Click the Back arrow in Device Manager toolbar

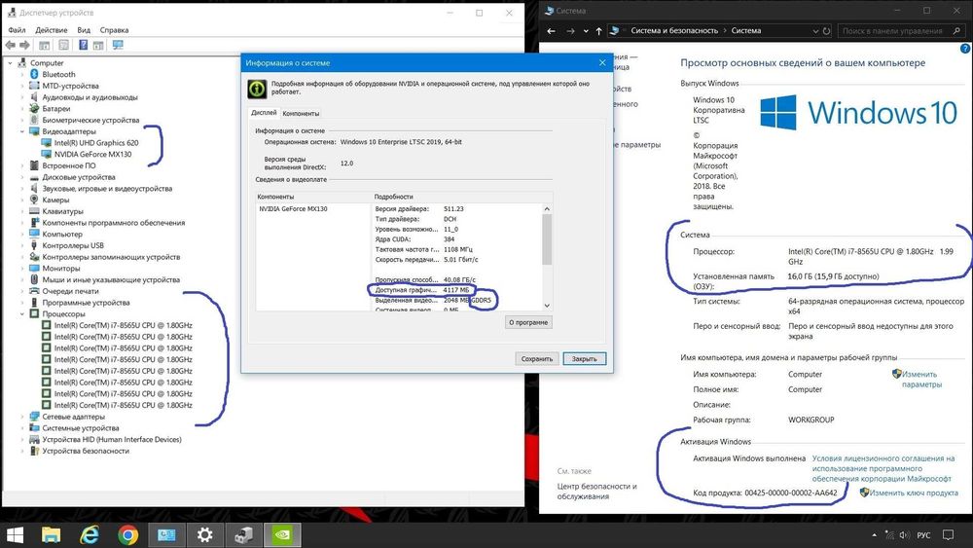[x=10, y=46]
